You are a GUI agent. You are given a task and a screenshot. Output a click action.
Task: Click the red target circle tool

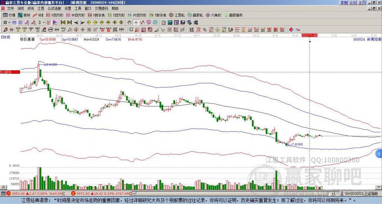pos(76,30)
